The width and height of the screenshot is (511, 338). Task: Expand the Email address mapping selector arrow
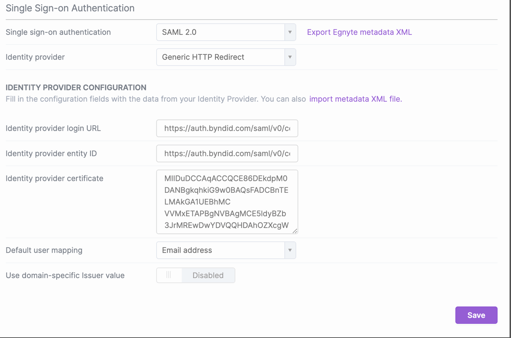(x=290, y=250)
